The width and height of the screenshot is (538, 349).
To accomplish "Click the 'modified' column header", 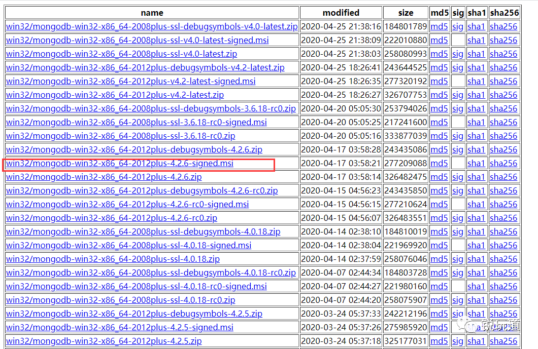I will coord(341,13).
